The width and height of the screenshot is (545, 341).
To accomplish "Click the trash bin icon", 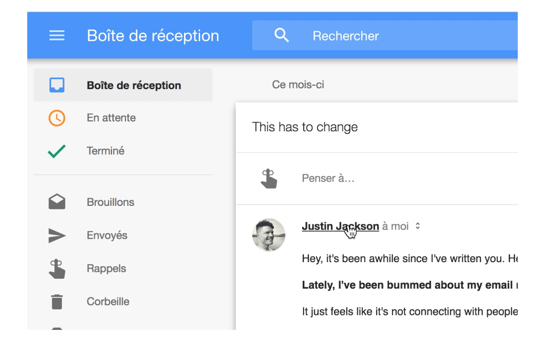I will [x=57, y=302].
